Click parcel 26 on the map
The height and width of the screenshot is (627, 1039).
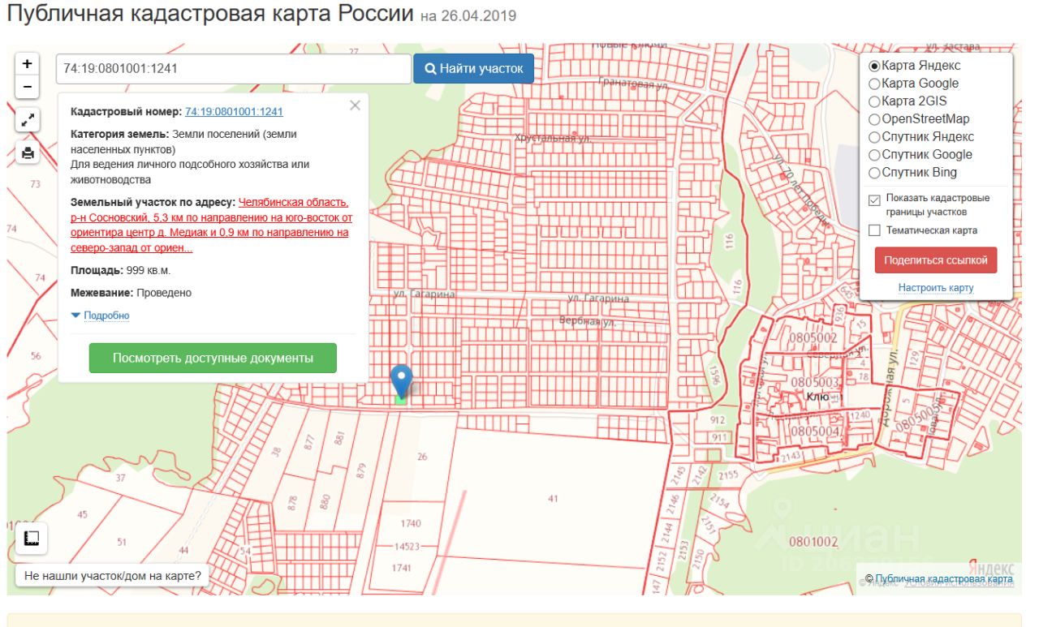click(421, 457)
